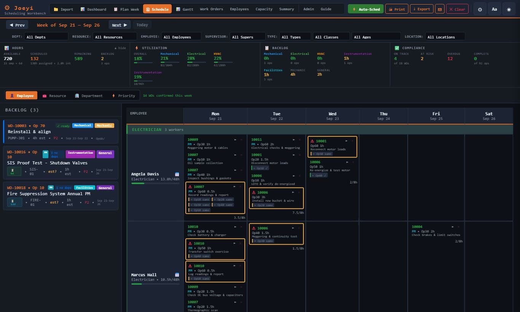This screenshot has height=312, width=520.
Task: Run Auto-Sched
Action: click(x=366, y=9)
